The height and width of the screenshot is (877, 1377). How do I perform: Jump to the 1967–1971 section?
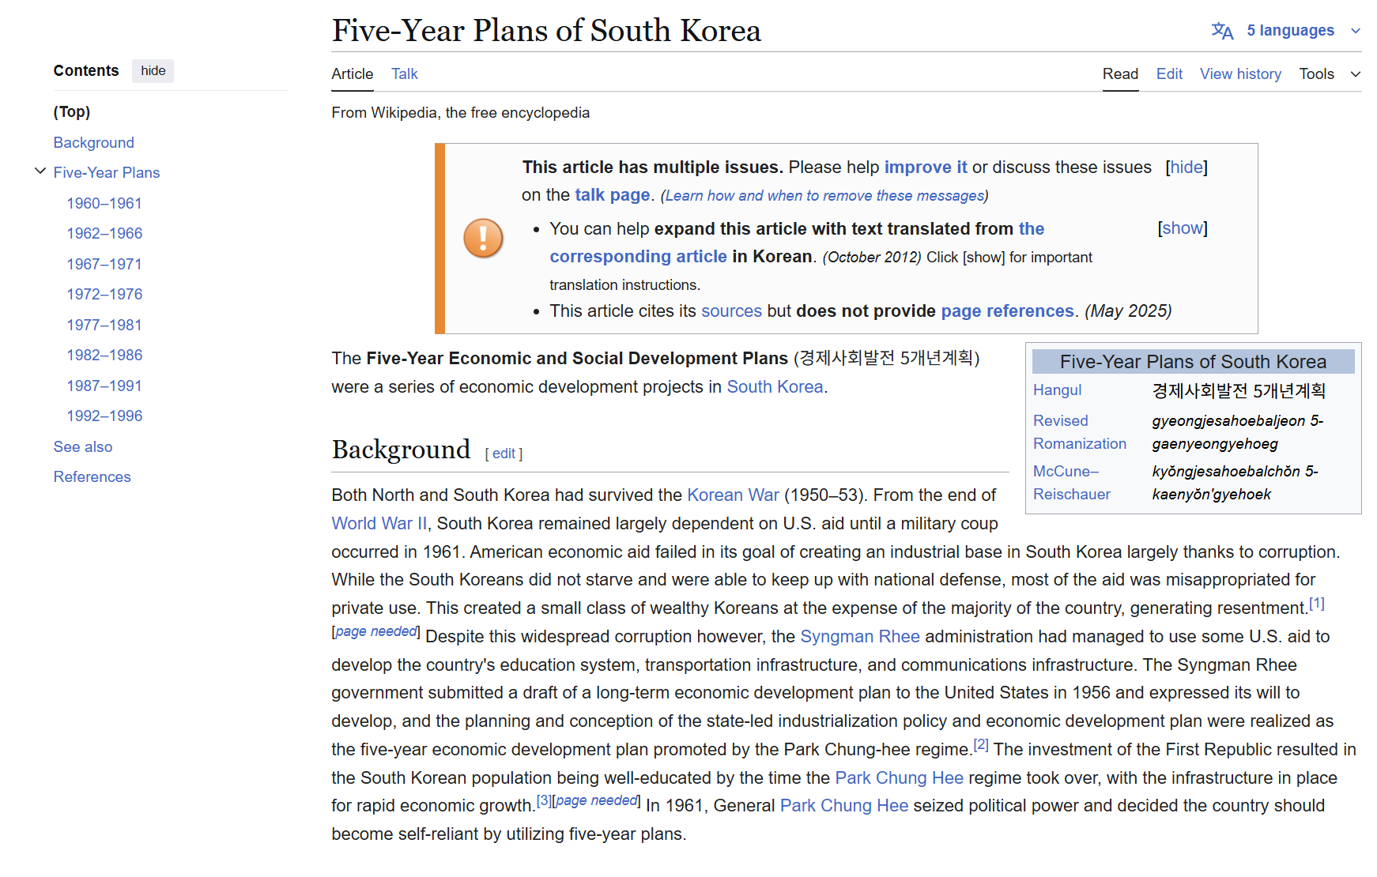pyautogui.click(x=104, y=264)
